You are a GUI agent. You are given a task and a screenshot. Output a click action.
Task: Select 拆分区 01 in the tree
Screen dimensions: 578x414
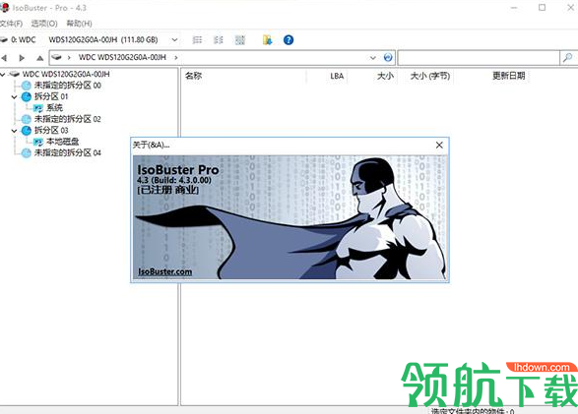pyautogui.click(x=51, y=96)
